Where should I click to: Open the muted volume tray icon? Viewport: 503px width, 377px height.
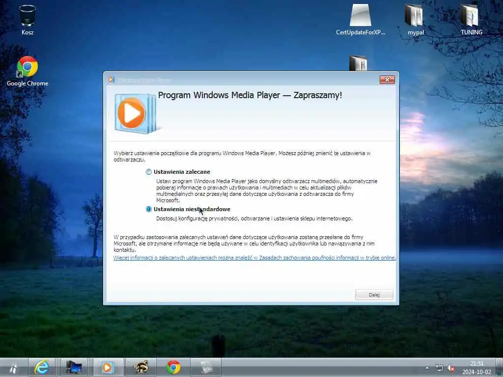[451, 368]
